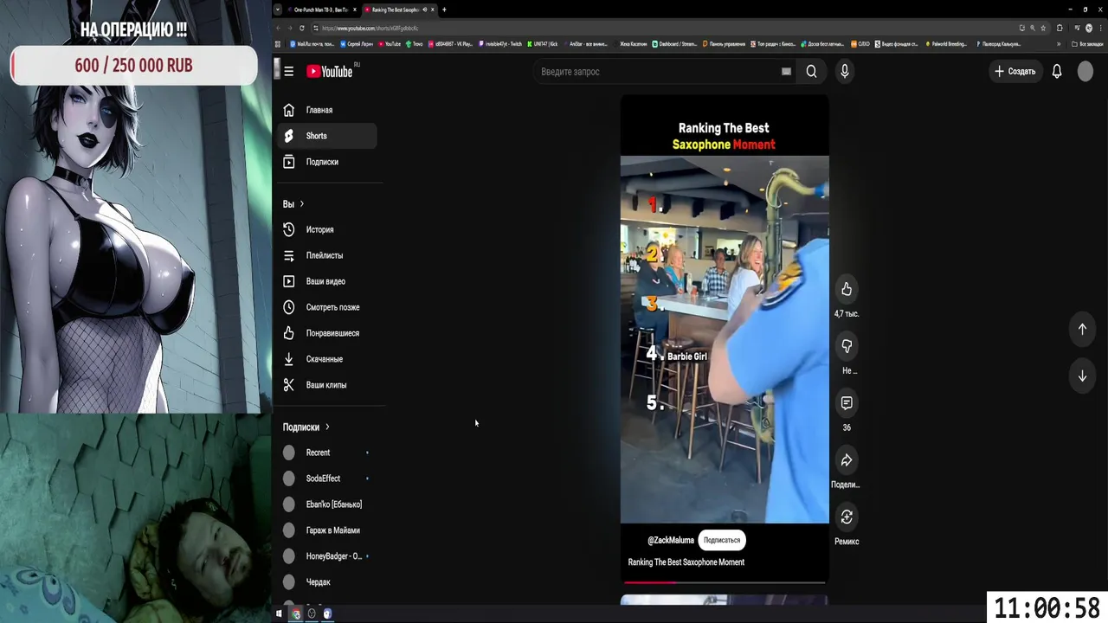
Task: Open the HoneyBadger subscription channel
Action: coord(327,556)
